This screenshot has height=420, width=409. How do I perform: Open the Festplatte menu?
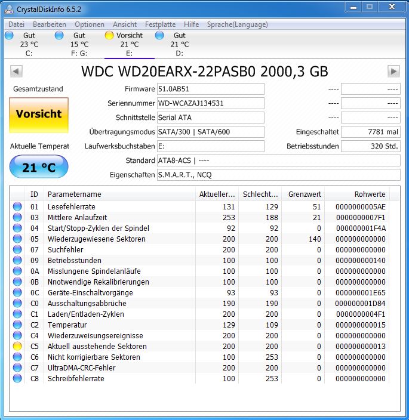[x=160, y=24]
